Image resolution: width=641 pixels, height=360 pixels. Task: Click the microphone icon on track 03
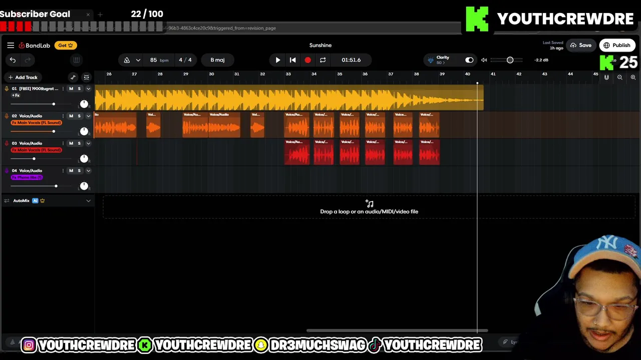coord(7,144)
